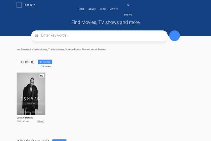Expand the Genre menu
This screenshot has width=211, height=141.
click(92, 9)
